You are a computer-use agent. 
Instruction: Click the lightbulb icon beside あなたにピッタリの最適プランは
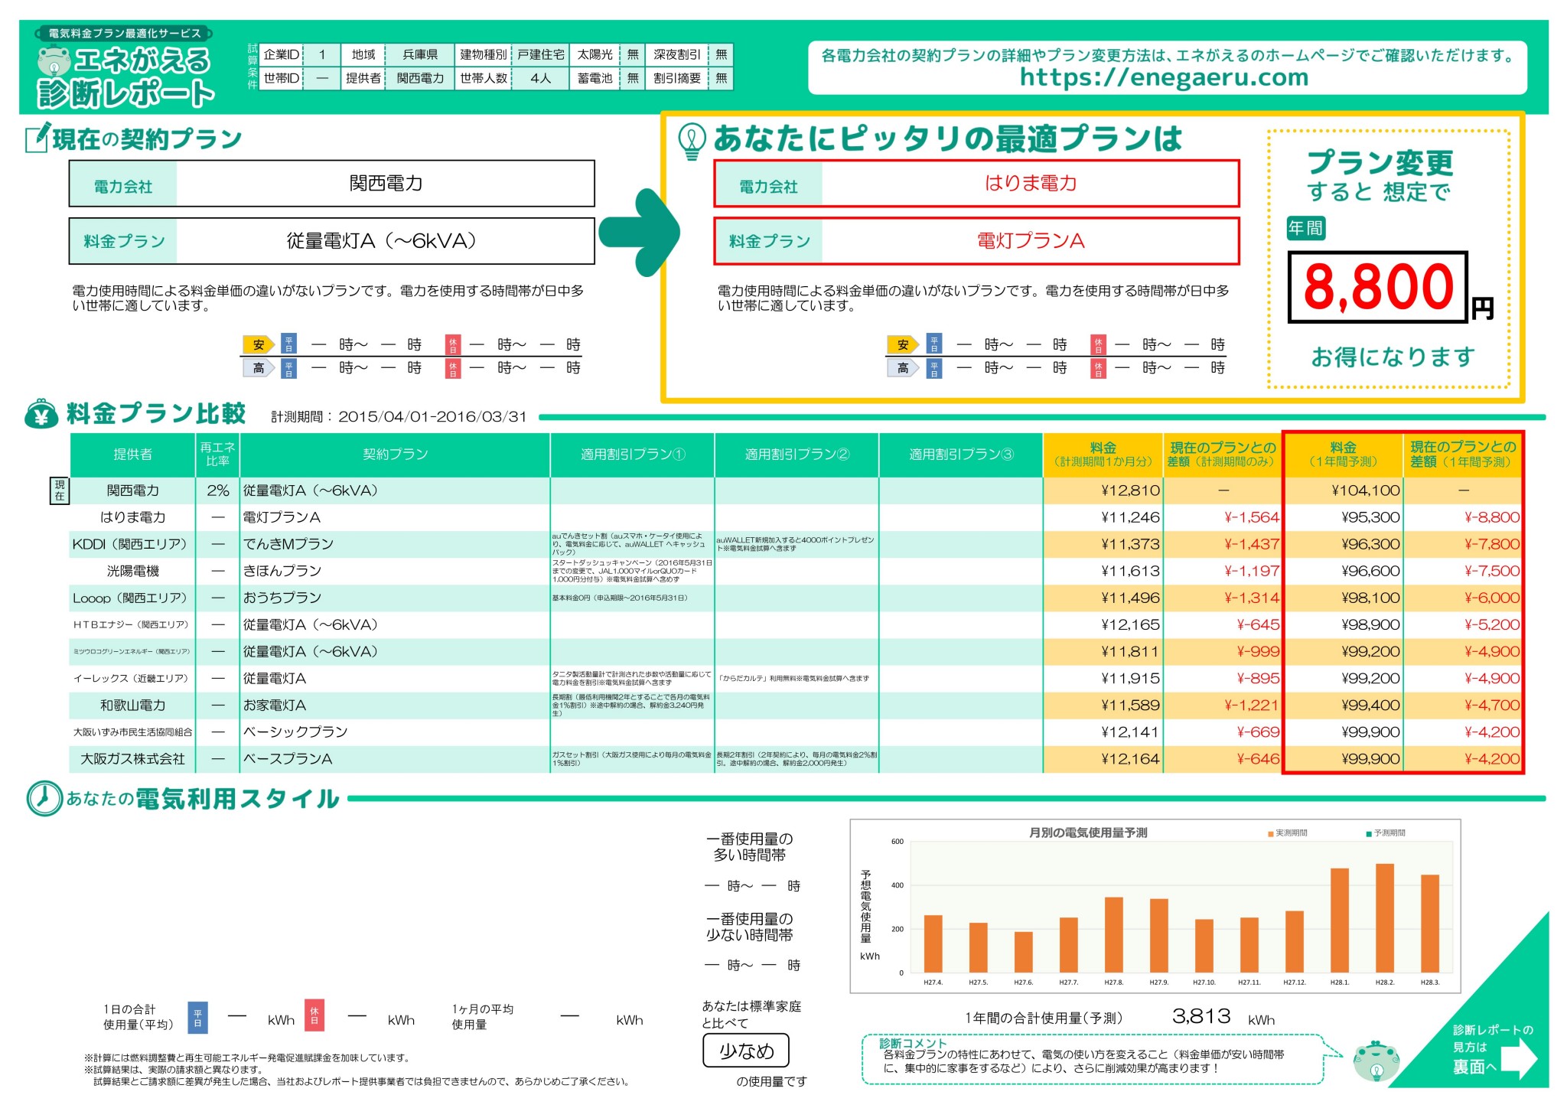point(692,142)
